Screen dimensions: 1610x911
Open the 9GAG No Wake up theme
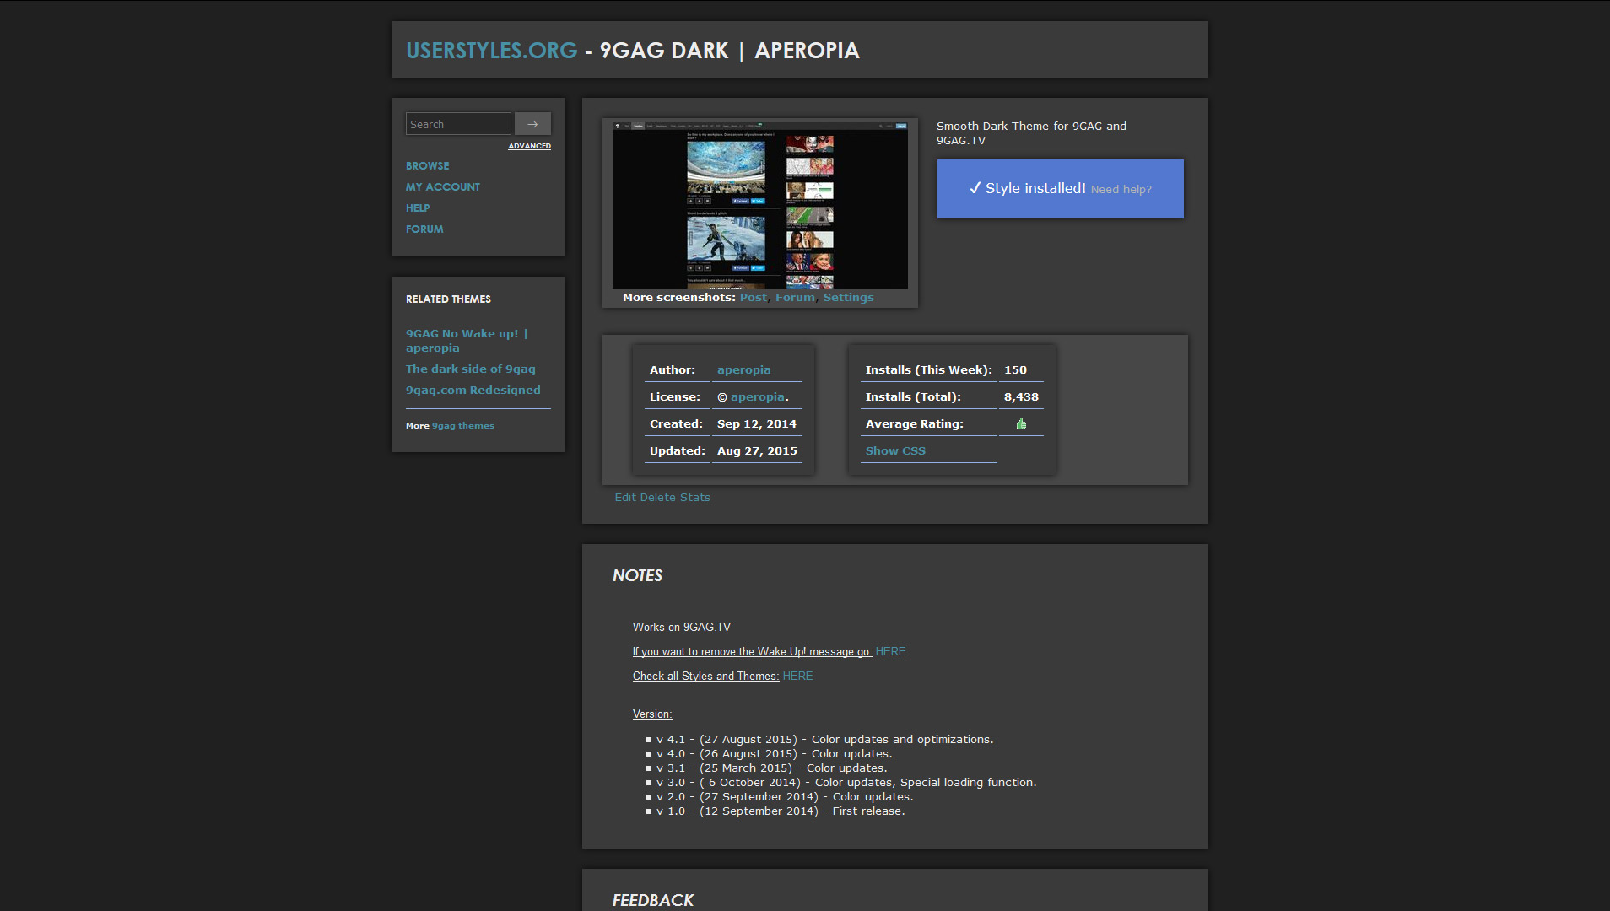click(467, 340)
